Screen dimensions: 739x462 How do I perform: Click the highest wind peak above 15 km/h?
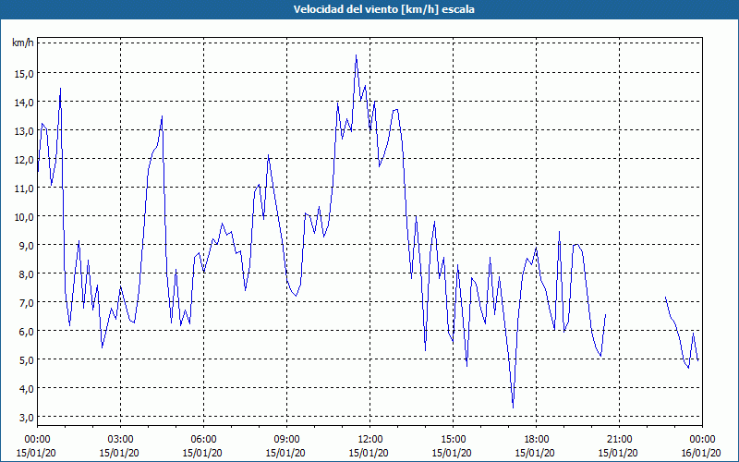pyautogui.click(x=356, y=55)
